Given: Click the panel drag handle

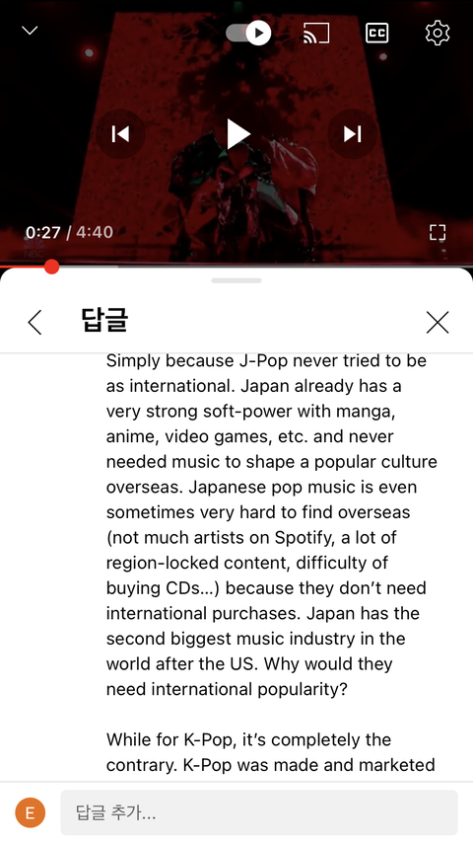Looking at the screenshot, I should [236, 280].
